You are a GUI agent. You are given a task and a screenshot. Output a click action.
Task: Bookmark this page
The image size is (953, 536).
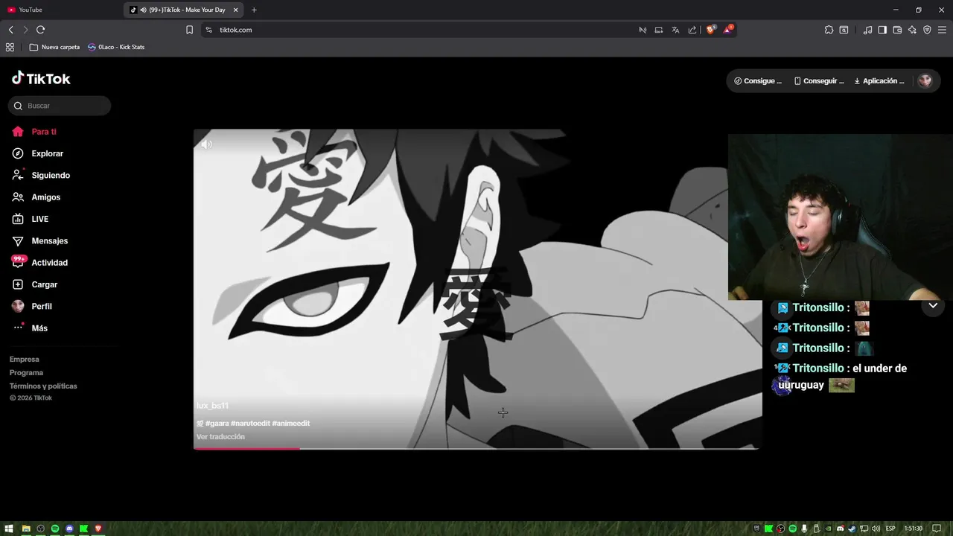(x=189, y=30)
